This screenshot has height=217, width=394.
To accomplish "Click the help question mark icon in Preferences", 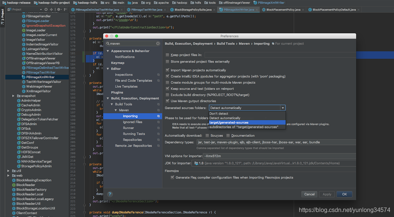I will pos(110,194).
